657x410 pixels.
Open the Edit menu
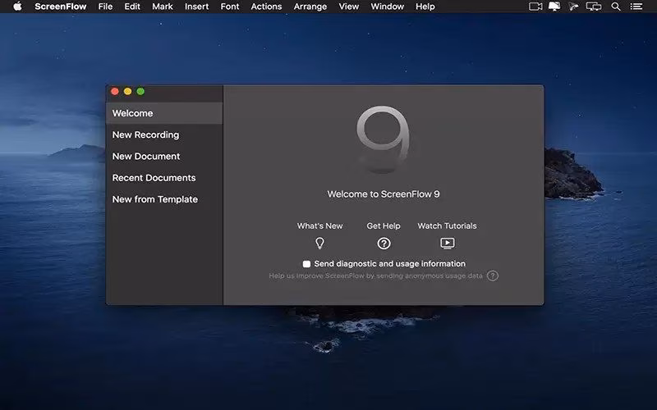132,7
